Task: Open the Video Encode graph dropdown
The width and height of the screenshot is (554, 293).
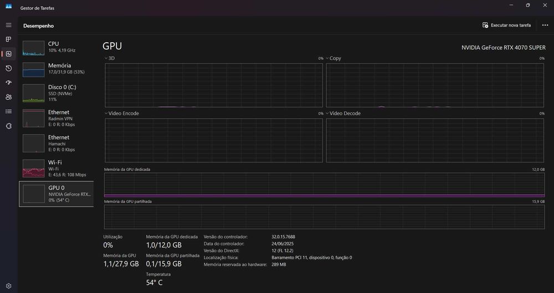Action: pyautogui.click(x=121, y=114)
